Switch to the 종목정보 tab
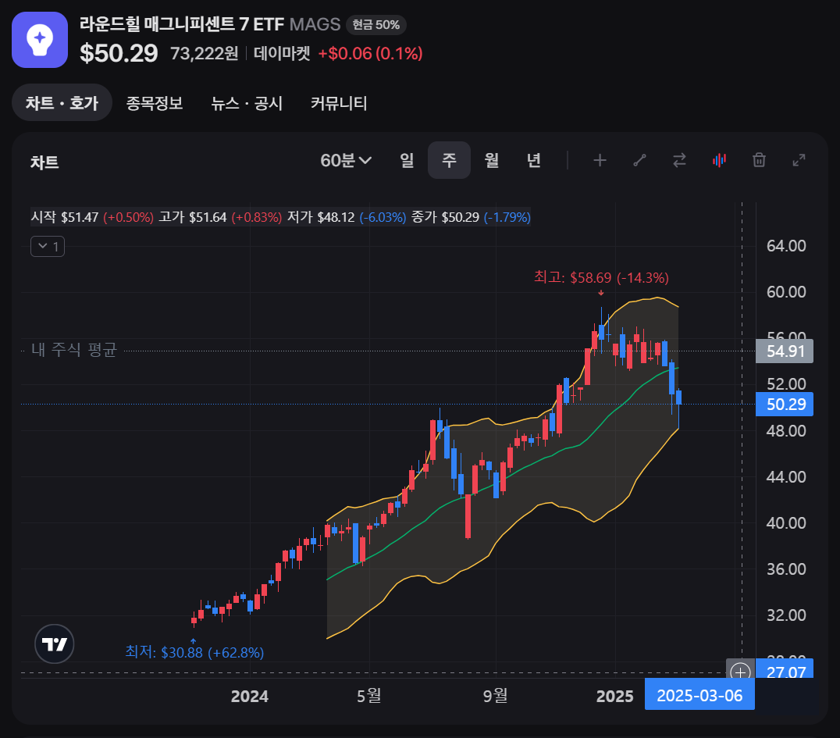840x738 pixels. [x=155, y=103]
